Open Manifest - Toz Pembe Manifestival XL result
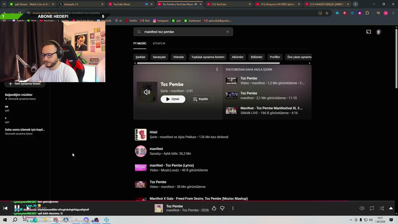 coord(267,111)
